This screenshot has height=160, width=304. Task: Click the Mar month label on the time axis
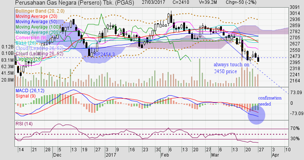coord(215,155)
